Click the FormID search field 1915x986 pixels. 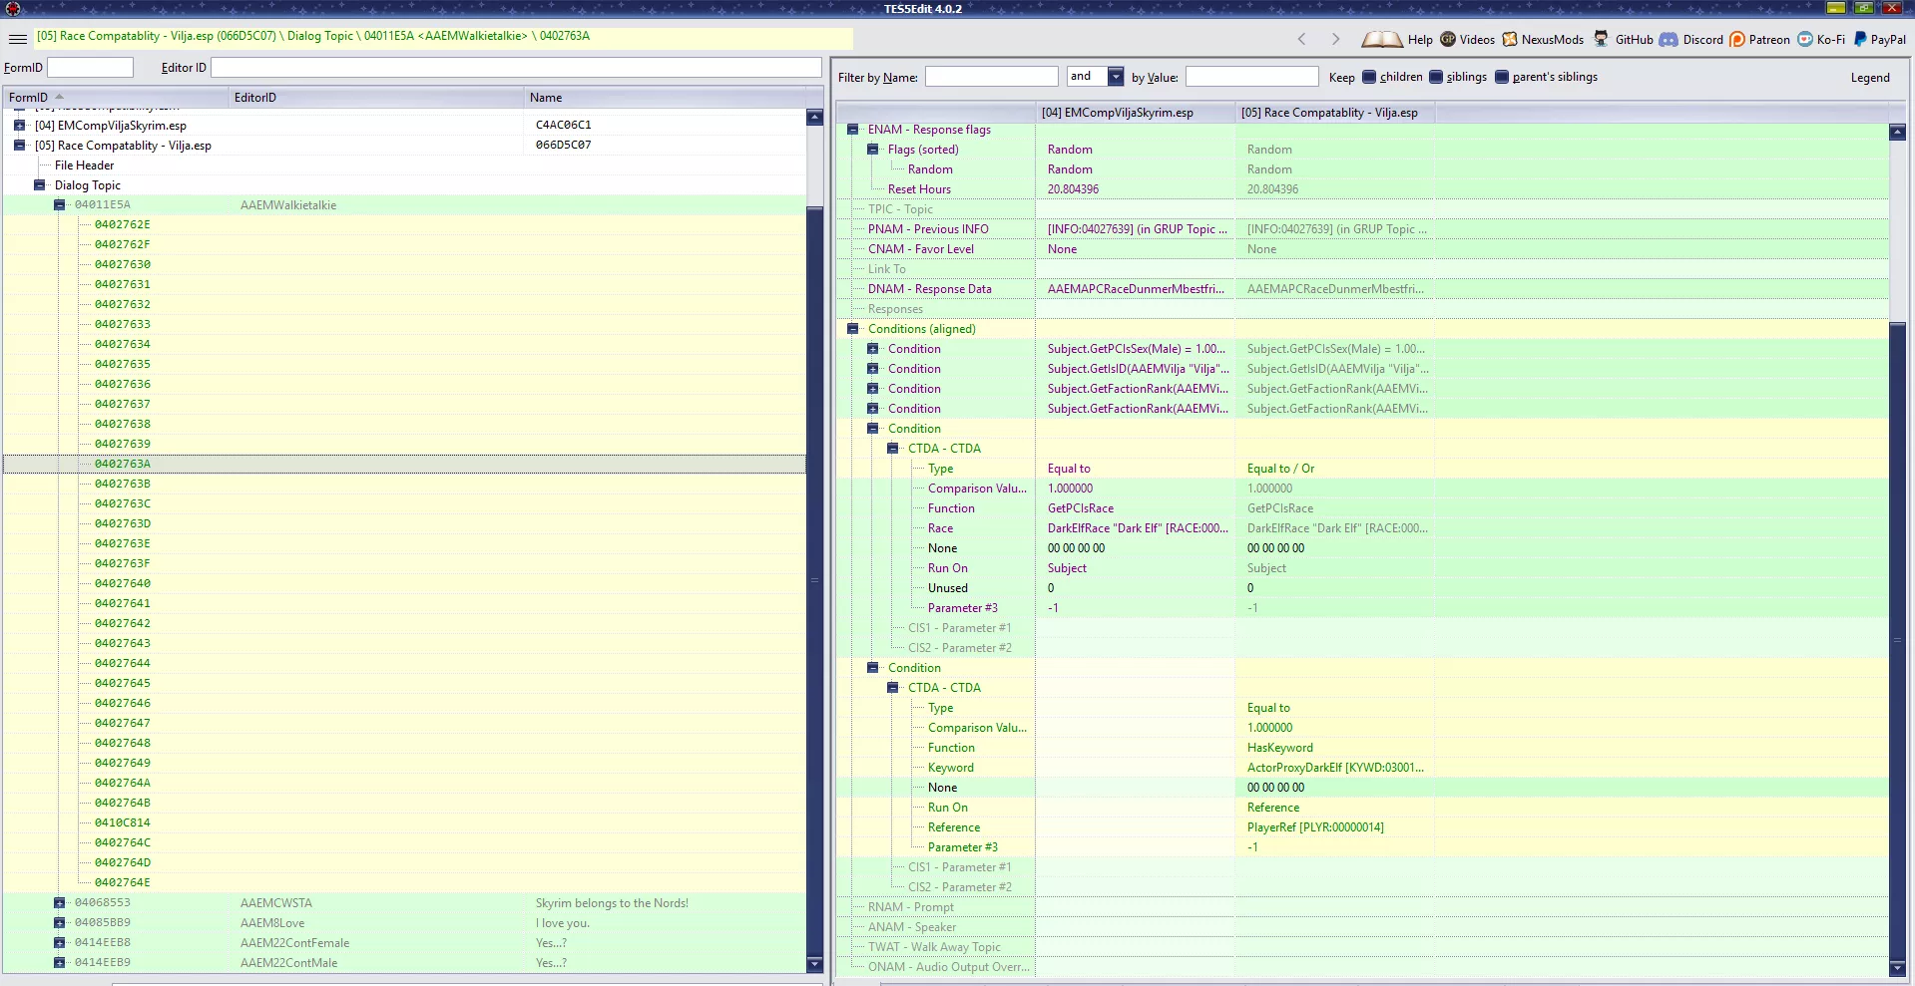[x=90, y=67]
